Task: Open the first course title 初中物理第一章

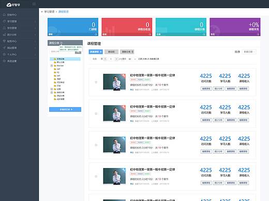Action: (153, 75)
